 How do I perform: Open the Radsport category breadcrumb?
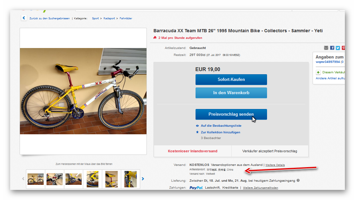coord(109,18)
